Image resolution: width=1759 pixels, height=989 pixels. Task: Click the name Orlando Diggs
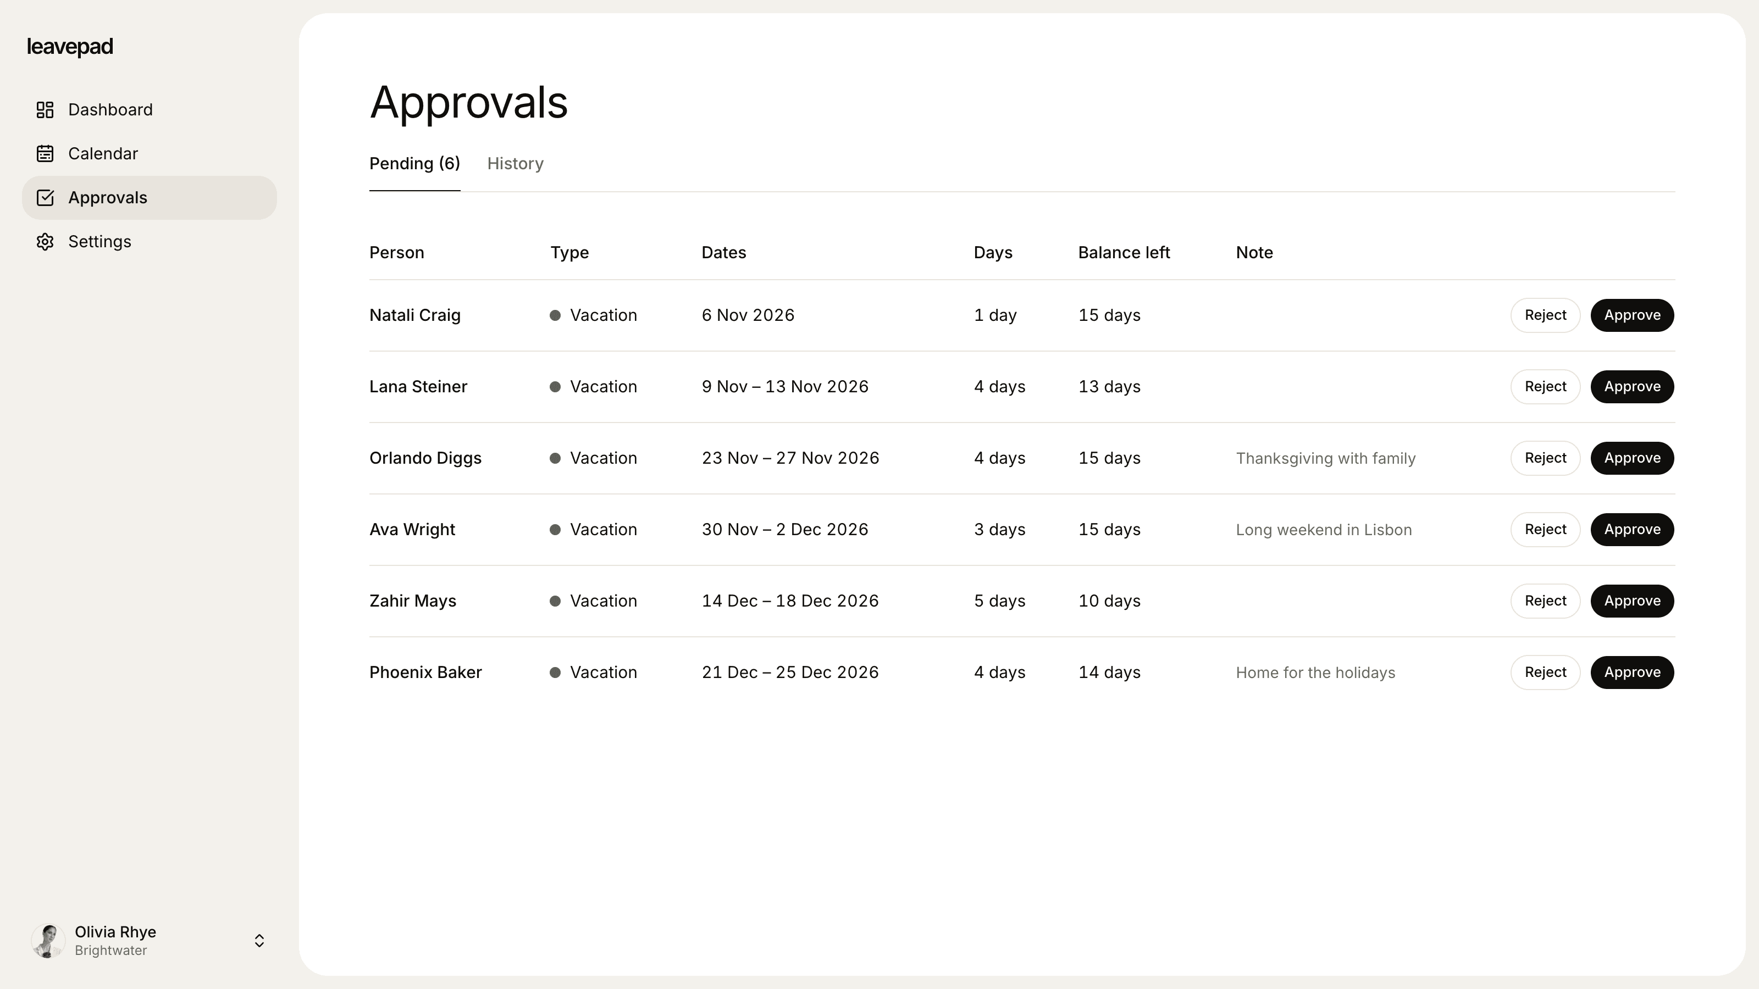click(425, 458)
